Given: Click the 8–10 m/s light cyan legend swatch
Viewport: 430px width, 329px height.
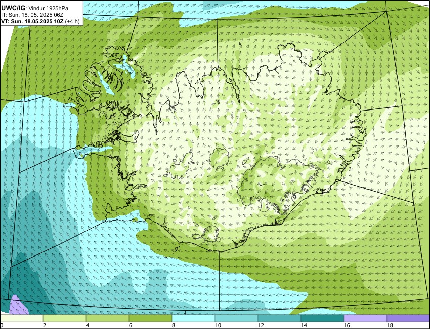Looking at the screenshot, I should [x=193, y=318].
